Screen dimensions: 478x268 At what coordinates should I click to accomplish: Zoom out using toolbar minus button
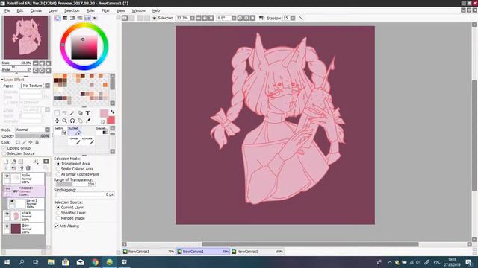pyautogui.click(x=199, y=18)
